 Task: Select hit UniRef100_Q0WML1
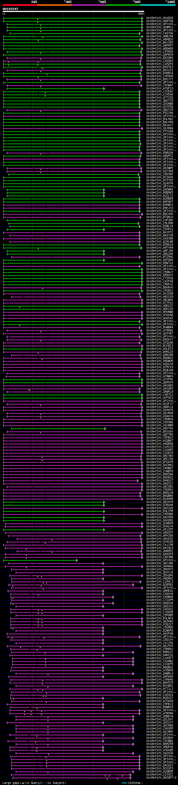pos(160,27)
